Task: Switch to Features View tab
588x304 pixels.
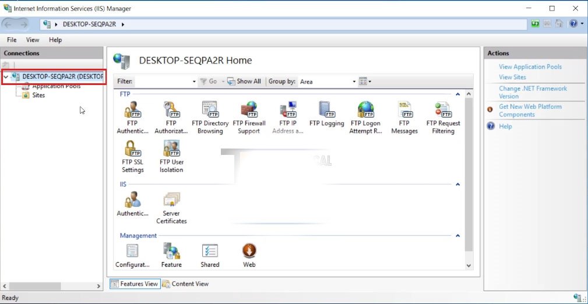Action: click(135, 284)
